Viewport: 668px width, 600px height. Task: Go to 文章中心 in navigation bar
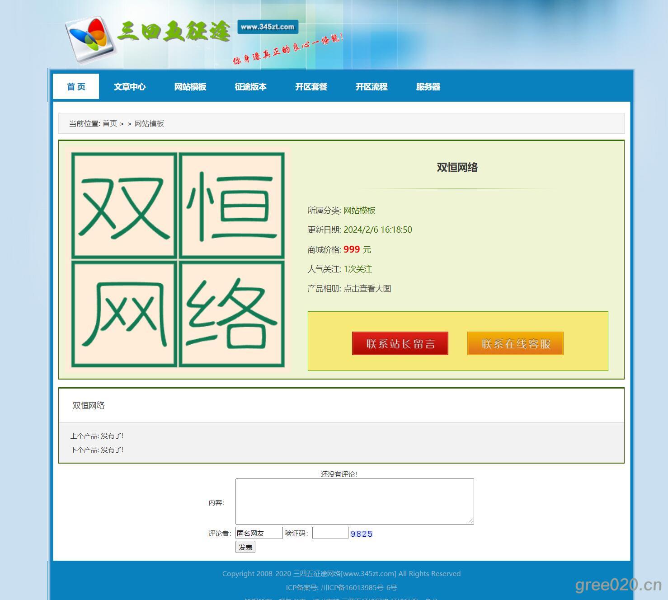pyautogui.click(x=130, y=87)
